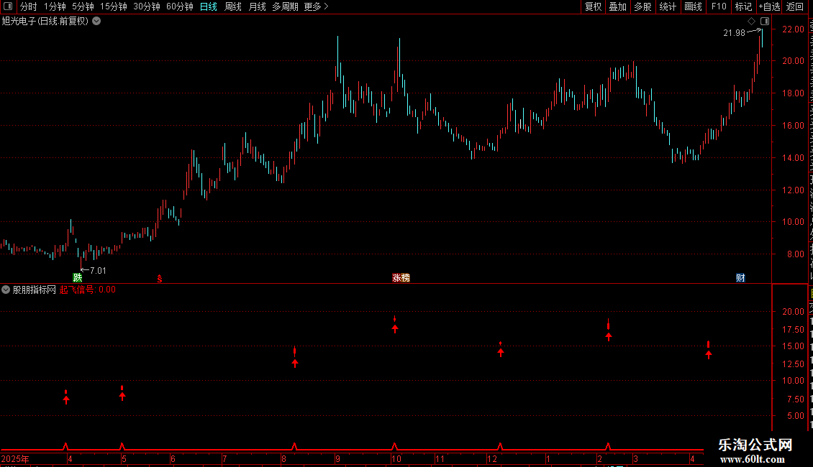The height and width of the screenshot is (467, 813).
Task: Click the blue 财 marker
Action: tap(740, 278)
